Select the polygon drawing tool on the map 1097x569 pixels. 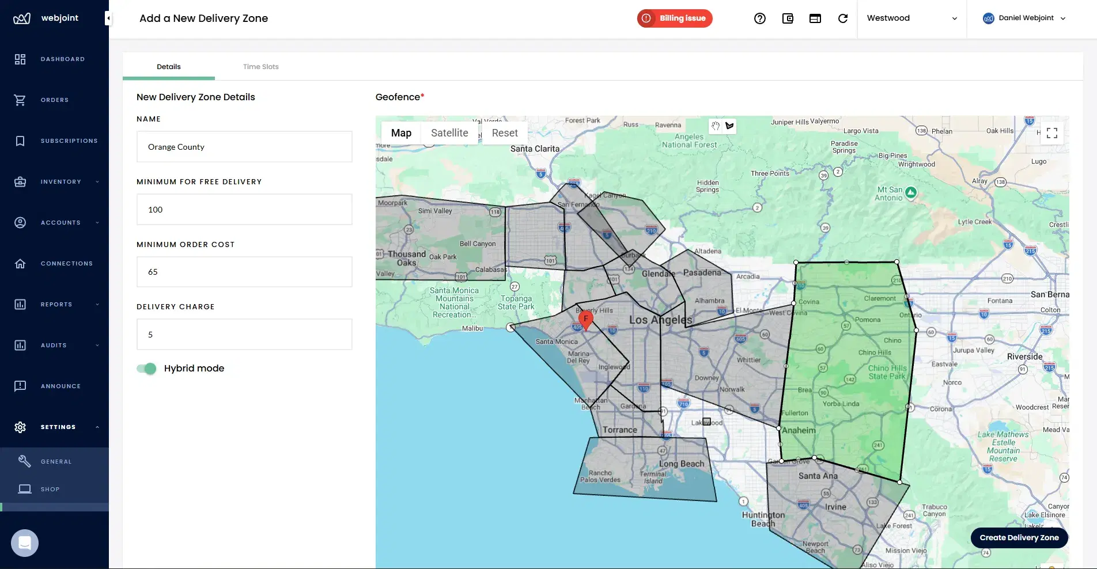pos(730,126)
